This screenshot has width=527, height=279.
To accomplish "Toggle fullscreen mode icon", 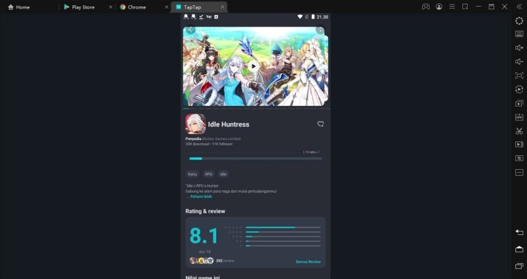I will [519, 76].
